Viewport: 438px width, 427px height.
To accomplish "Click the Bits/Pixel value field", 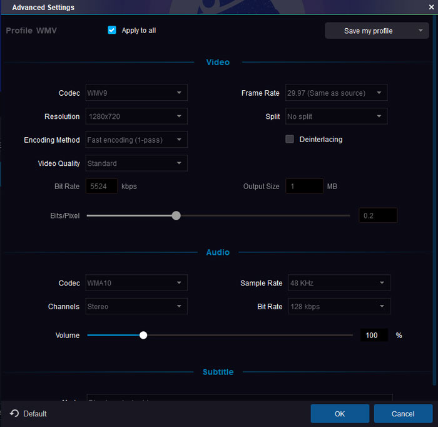I will click(x=378, y=215).
